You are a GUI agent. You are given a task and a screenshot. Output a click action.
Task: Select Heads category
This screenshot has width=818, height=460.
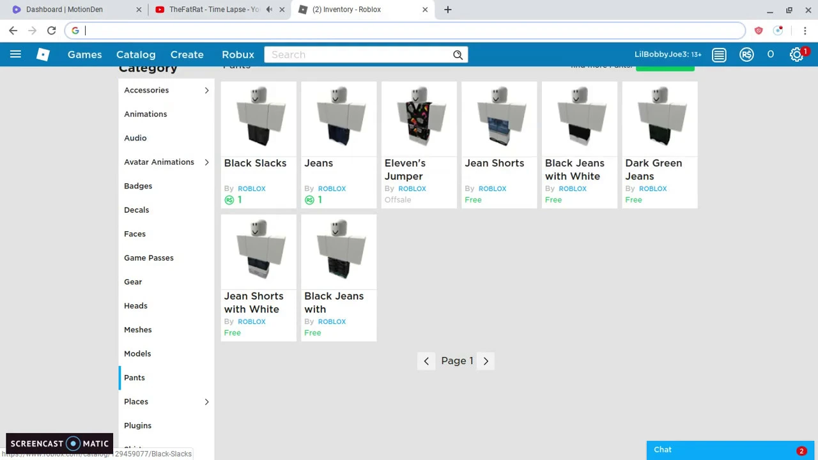click(135, 306)
